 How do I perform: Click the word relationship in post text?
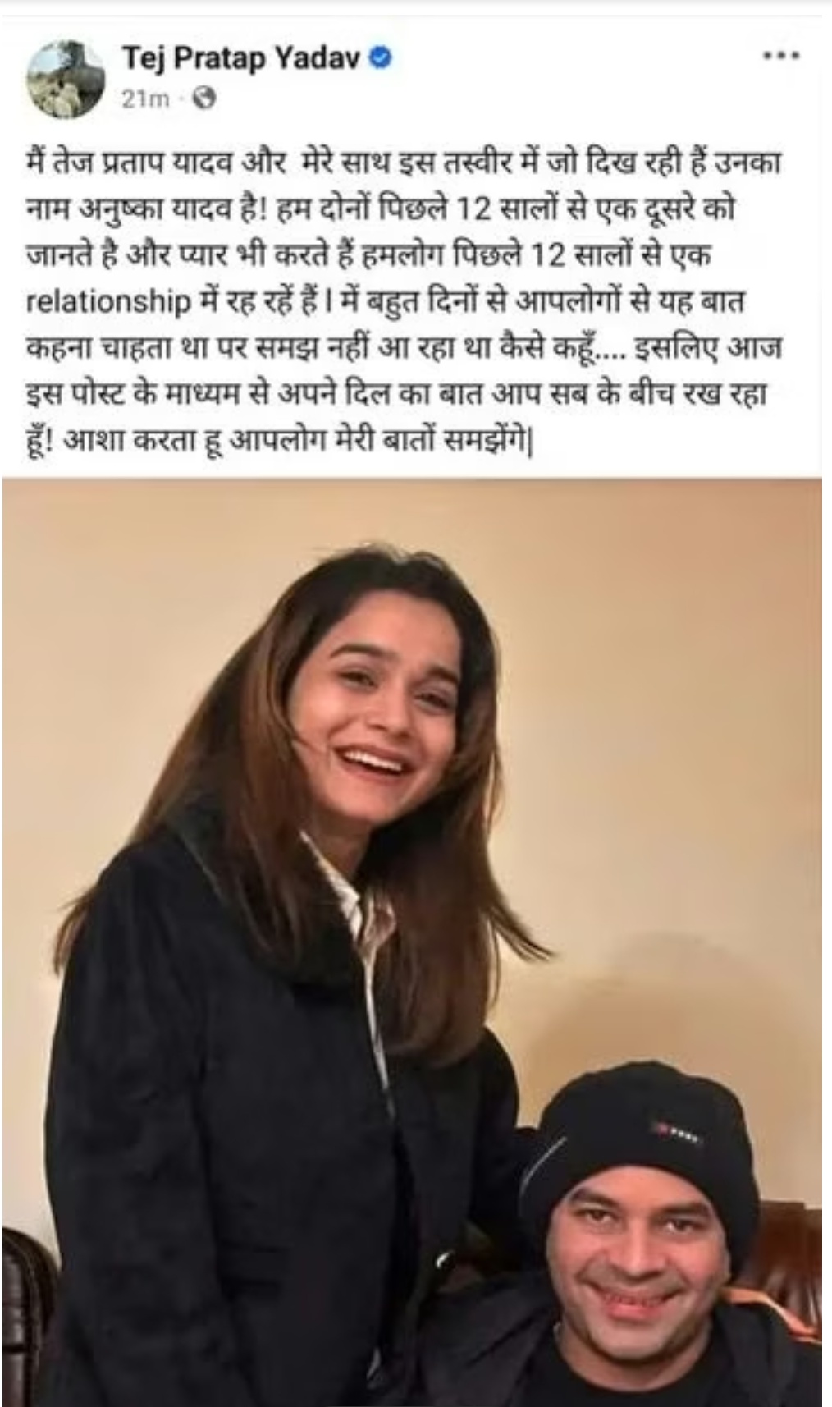pos(108,303)
